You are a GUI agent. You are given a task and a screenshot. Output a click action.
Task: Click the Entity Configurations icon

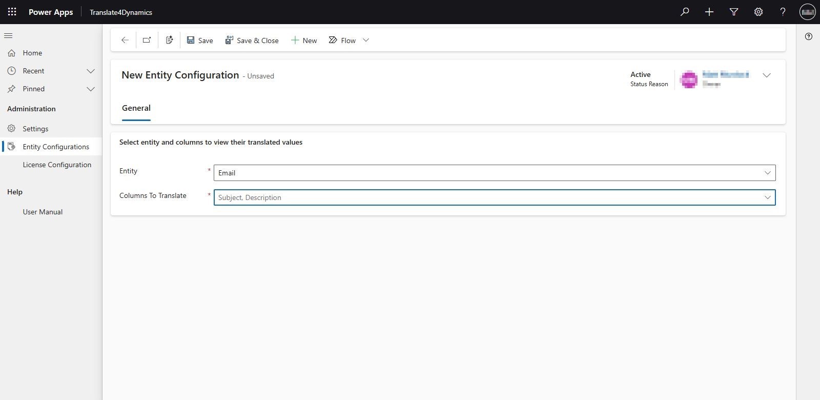12,147
